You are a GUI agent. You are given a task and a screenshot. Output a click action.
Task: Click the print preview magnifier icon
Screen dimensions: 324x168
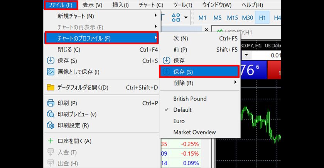click(x=51, y=114)
